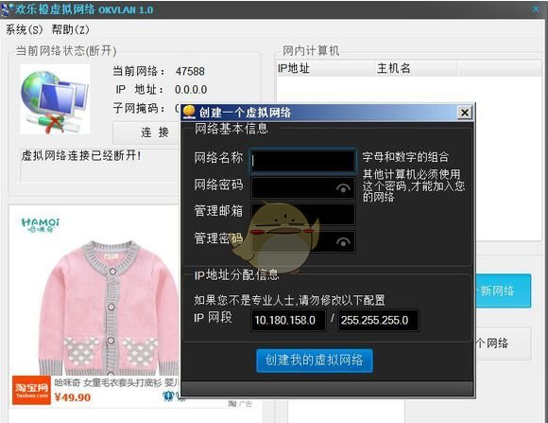
Task: Click the IP segment field 10.180.158.0
Action: click(x=288, y=320)
